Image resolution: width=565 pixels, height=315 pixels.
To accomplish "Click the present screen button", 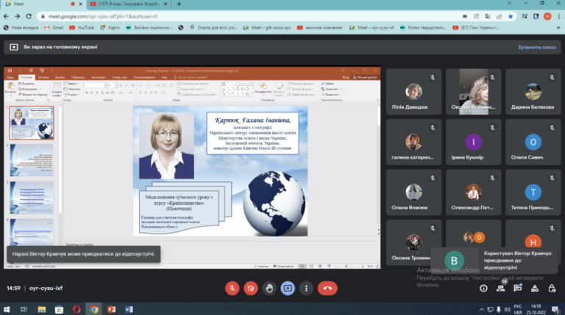I will click(288, 288).
